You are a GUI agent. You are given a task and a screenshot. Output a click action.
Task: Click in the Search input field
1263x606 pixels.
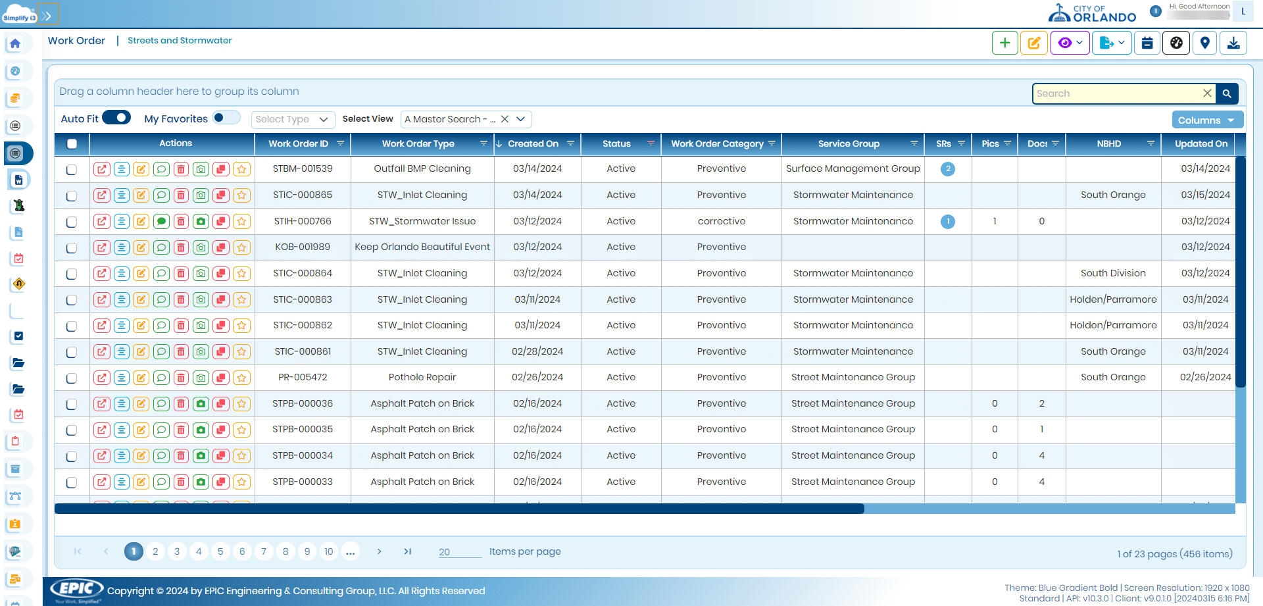coord(1117,93)
